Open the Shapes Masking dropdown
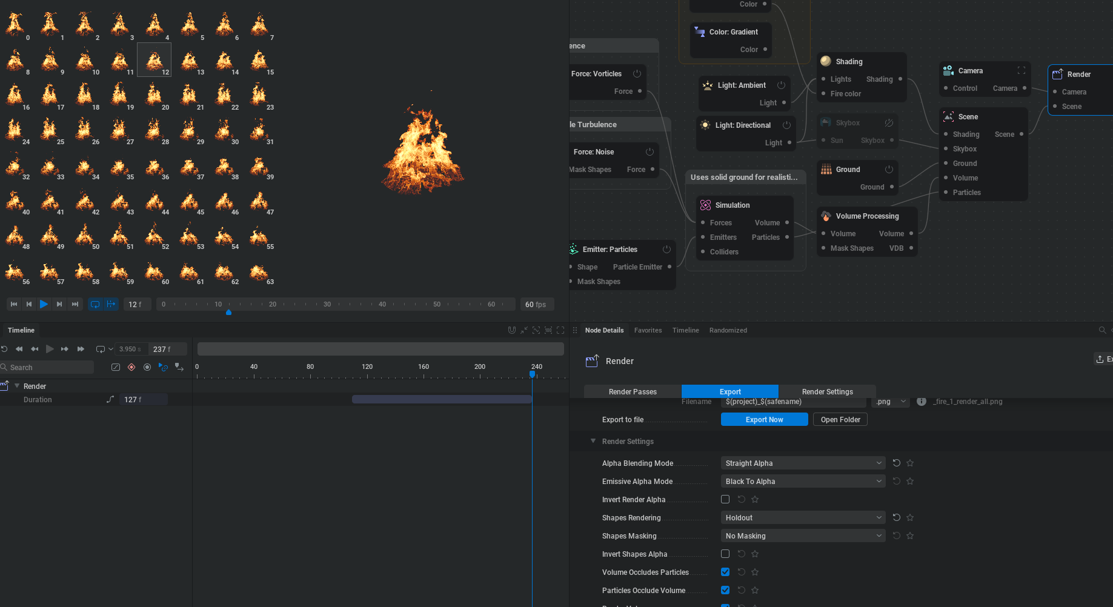This screenshot has height=607, width=1113. [x=803, y=536]
